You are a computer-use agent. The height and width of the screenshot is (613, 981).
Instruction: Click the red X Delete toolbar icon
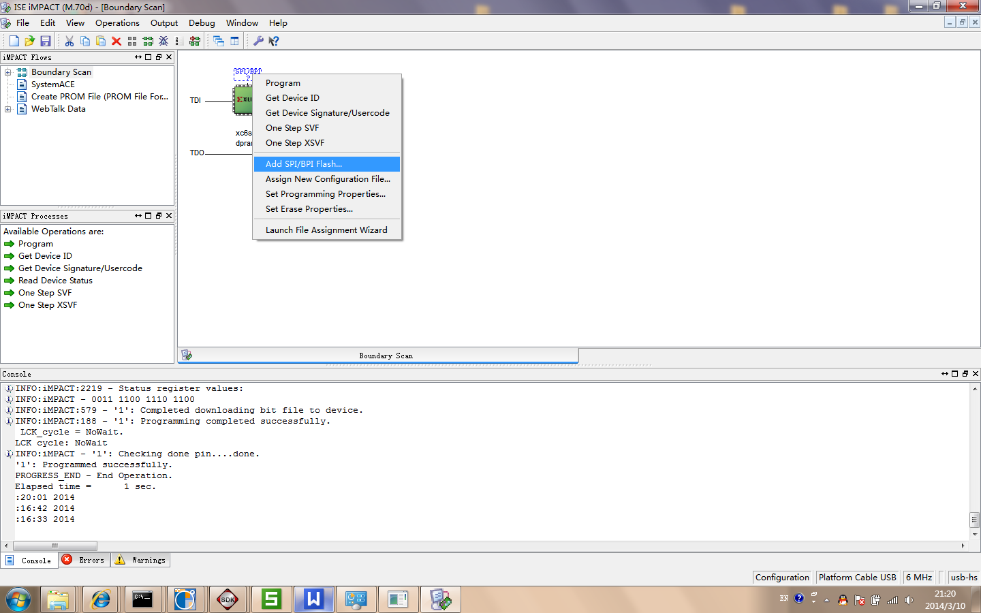[x=116, y=41]
